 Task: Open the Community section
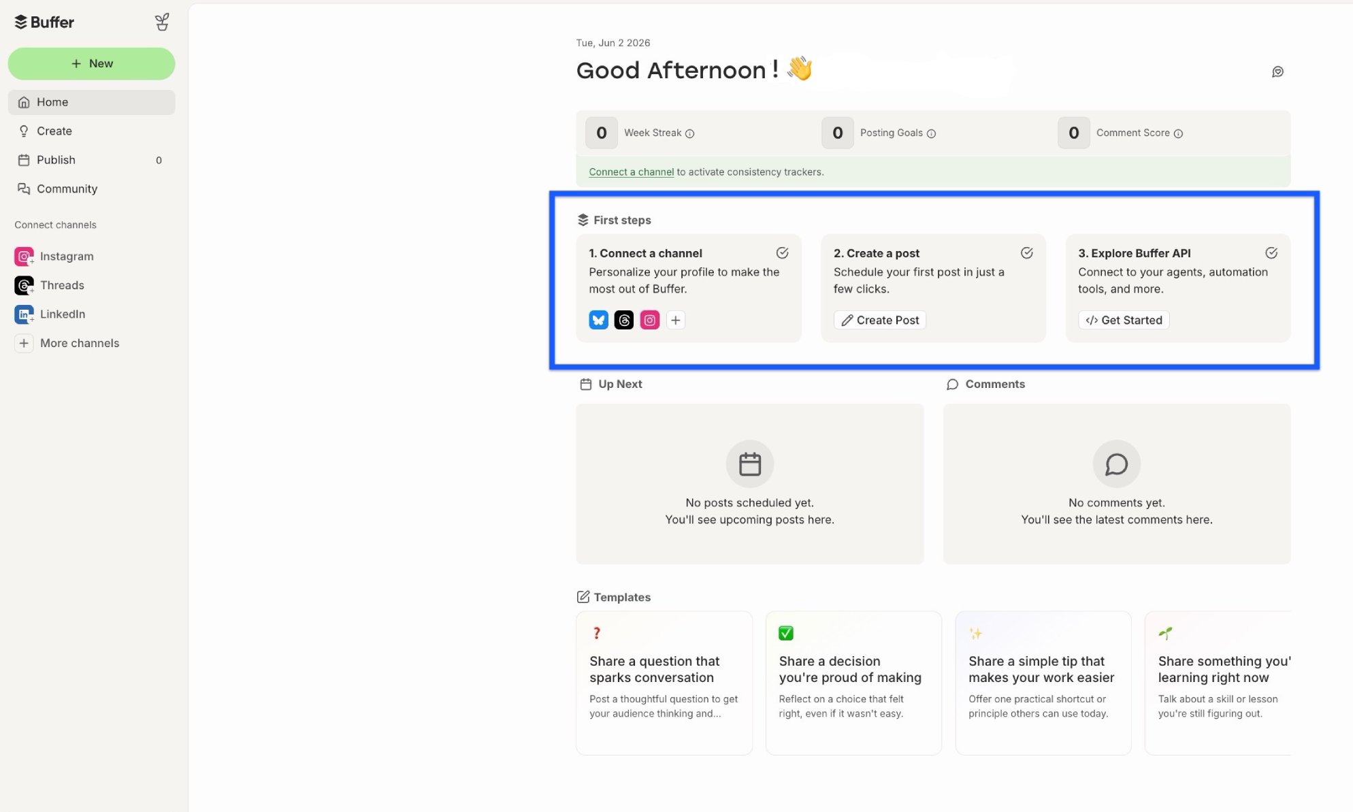pos(91,189)
